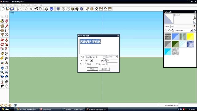
Task: Open Model Info blue circle icon
Action: (x=51, y=9)
